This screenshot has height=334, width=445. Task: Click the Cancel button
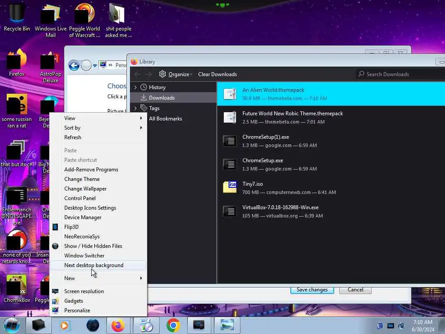point(355,290)
